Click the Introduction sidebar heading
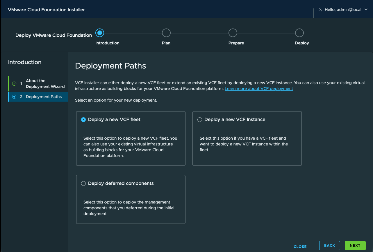The height and width of the screenshot is (252, 373). tap(25, 62)
